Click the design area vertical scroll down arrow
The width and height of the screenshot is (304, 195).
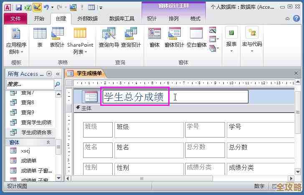coord(298,171)
